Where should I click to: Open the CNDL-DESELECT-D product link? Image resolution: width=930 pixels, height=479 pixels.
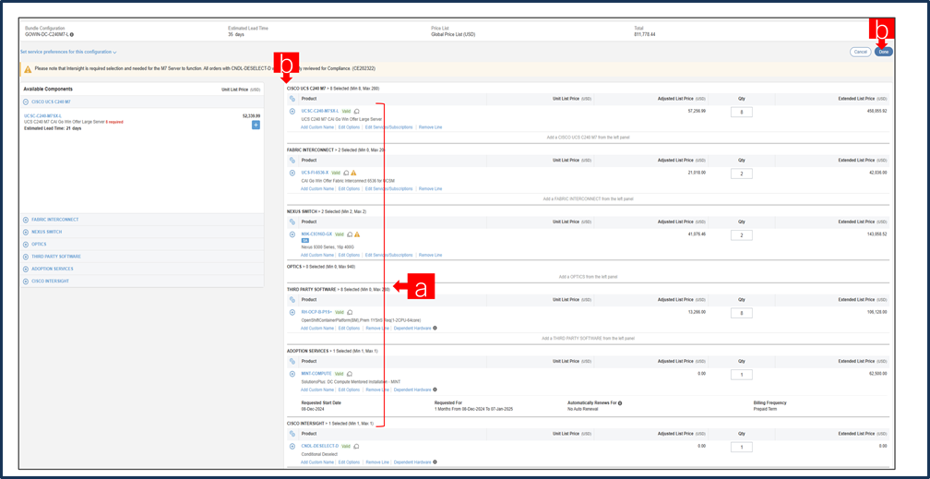319,447
